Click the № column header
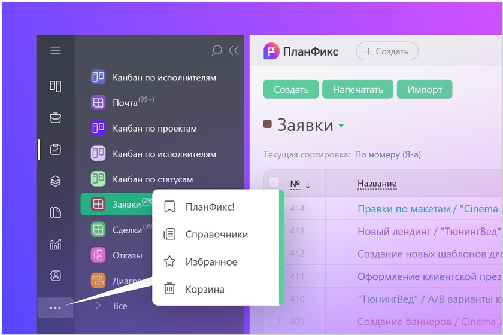Viewport: 503px width, 335px height. (x=295, y=184)
